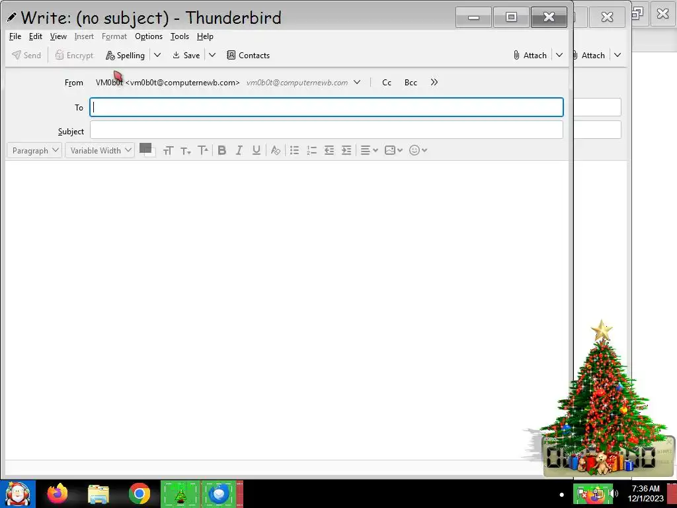Click into the Subject field

[x=327, y=130]
